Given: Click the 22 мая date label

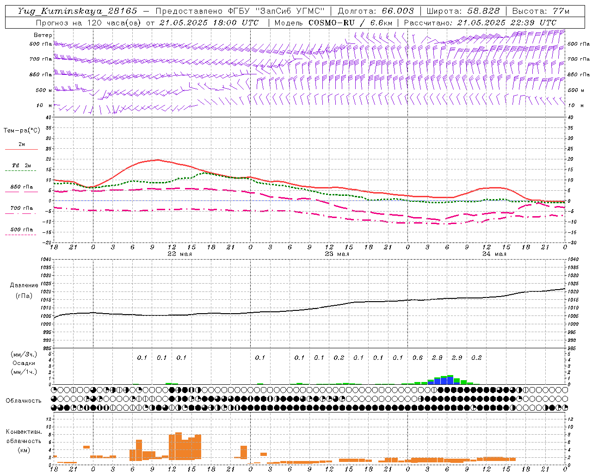Looking at the screenshot, I should coord(179,254).
